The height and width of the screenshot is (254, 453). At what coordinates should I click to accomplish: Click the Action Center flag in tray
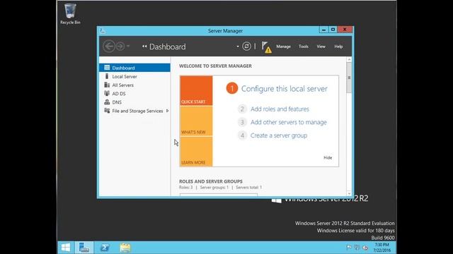click(x=349, y=248)
